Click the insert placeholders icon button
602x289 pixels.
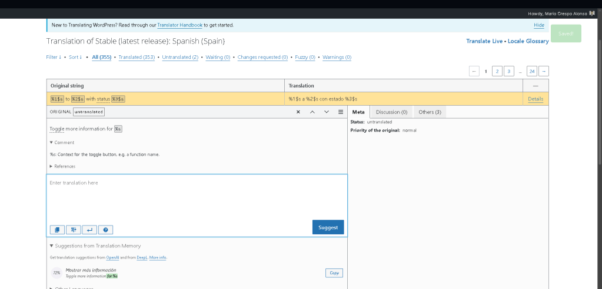click(74, 230)
